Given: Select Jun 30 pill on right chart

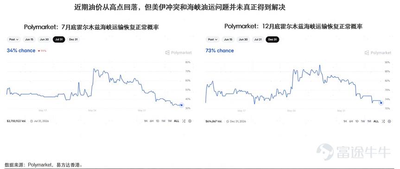Looking at the screenshot, I should pyautogui.click(x=243, y=39).
